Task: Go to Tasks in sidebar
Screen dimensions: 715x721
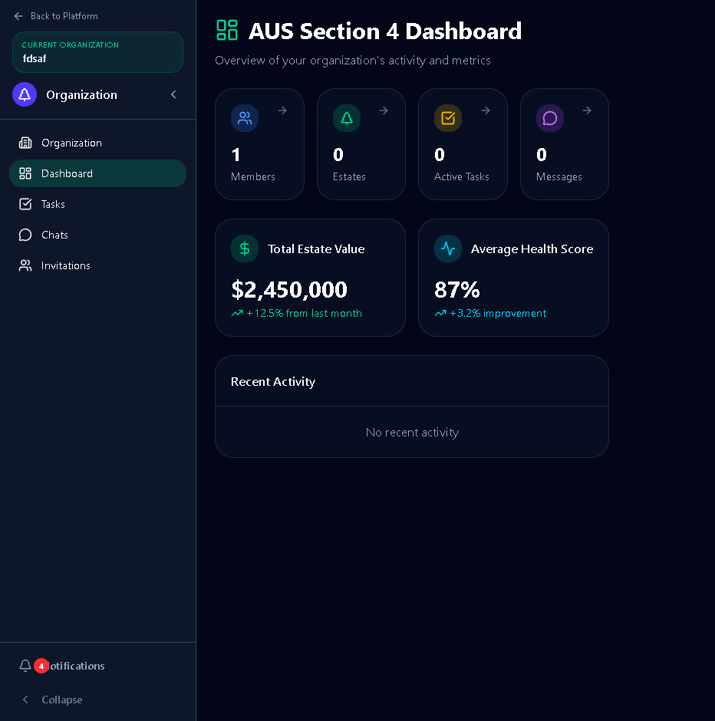Action: pyautogui.click(x=53, y=204)
